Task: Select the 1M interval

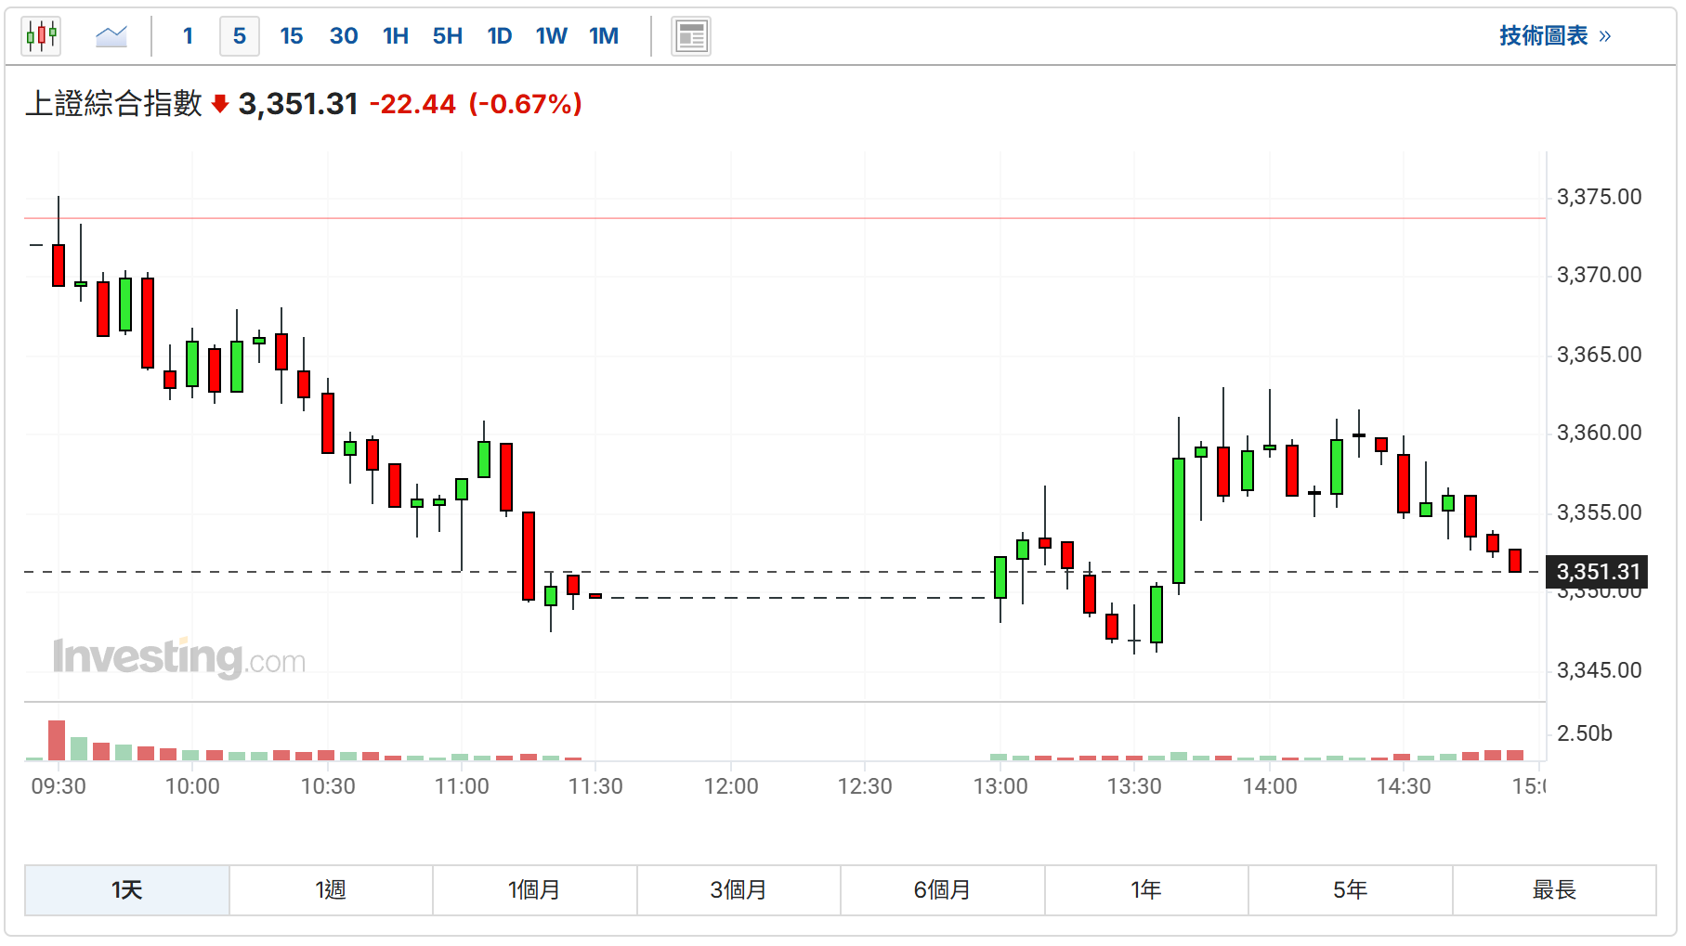Action: click(604, 36)
